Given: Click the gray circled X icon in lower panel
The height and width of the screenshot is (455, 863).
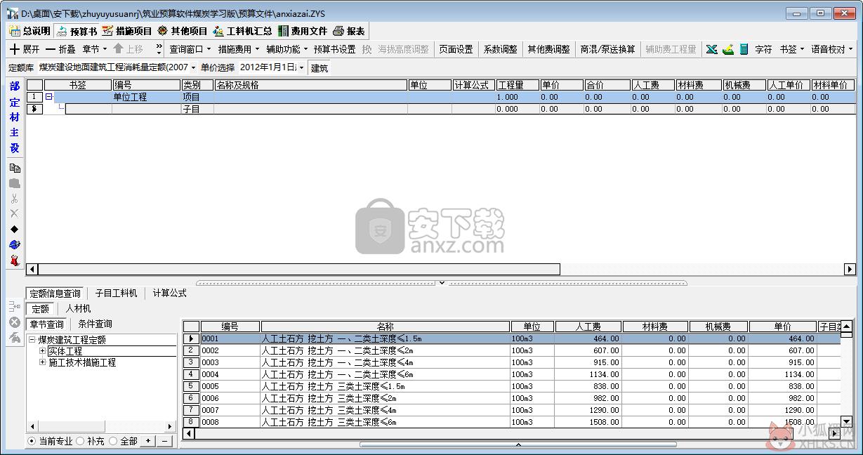Looking at the screenshot, I should tap(15, 322).
